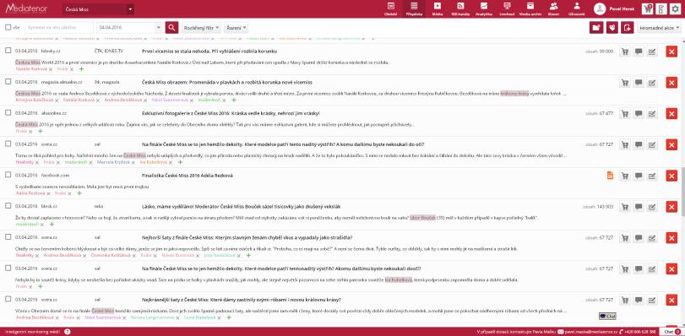Open headline 'Česká Miss obrazem: Promenáda v plavkách'

[226, 82]
